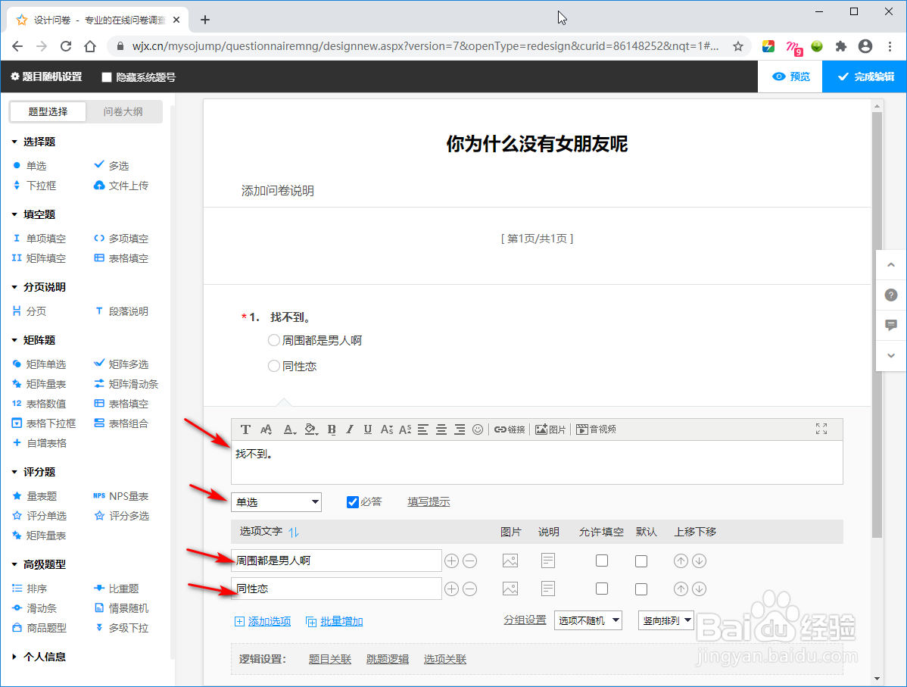Open the 单选 question type dropdown

276,501
